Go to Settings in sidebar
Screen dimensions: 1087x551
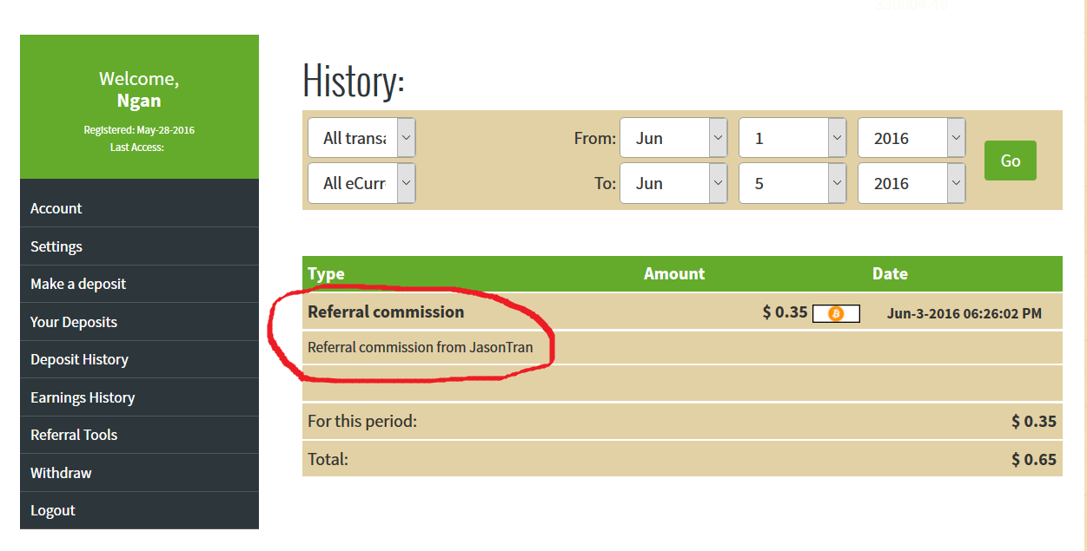(x=56, y=246)
